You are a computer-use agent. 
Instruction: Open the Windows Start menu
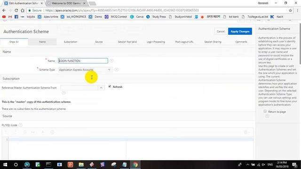tap(5, 165)
